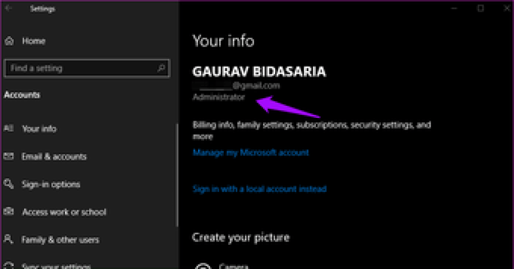
Task: Click the Home house icon
Action: click(x=9, y=41)
